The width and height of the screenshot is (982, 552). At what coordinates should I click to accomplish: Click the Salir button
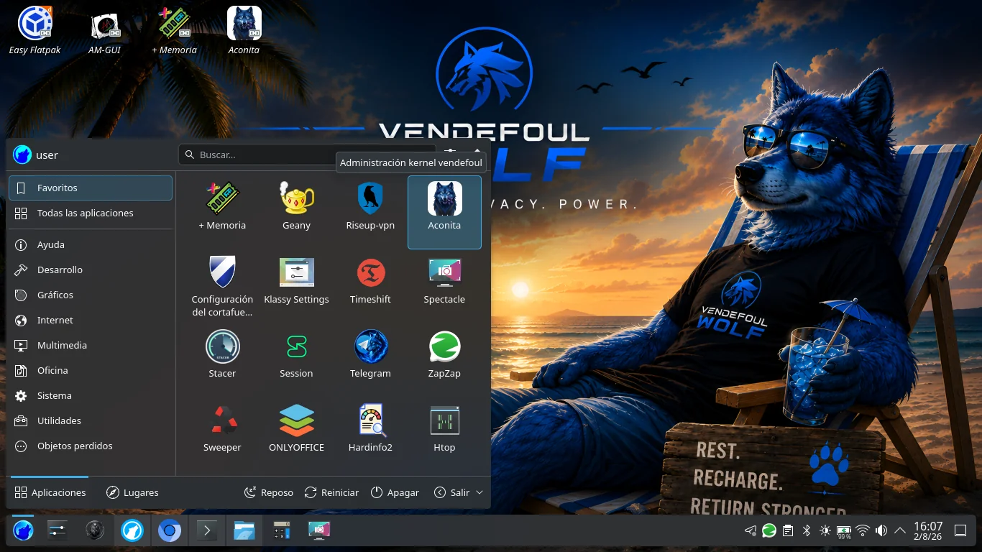click(451, 492)
